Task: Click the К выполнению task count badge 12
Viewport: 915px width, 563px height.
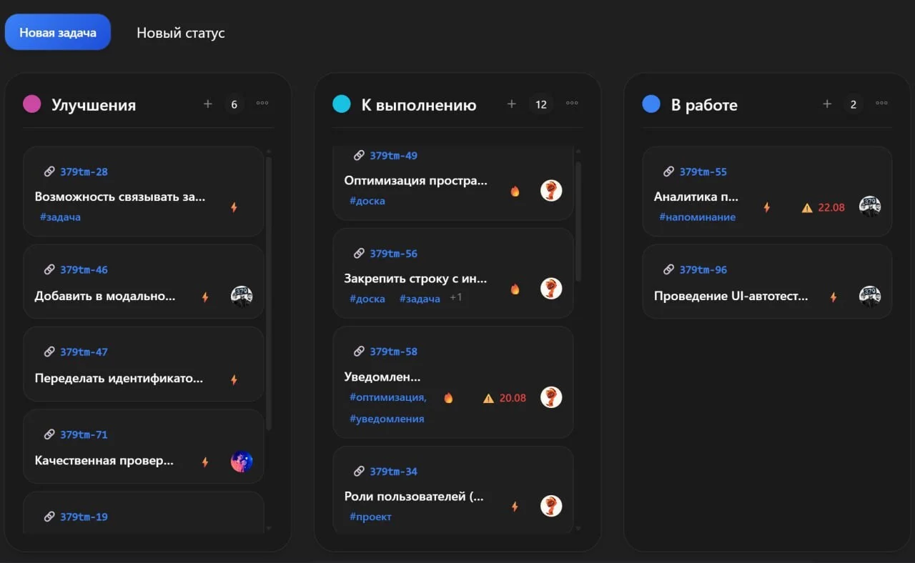Action: (x=541, y=104)
